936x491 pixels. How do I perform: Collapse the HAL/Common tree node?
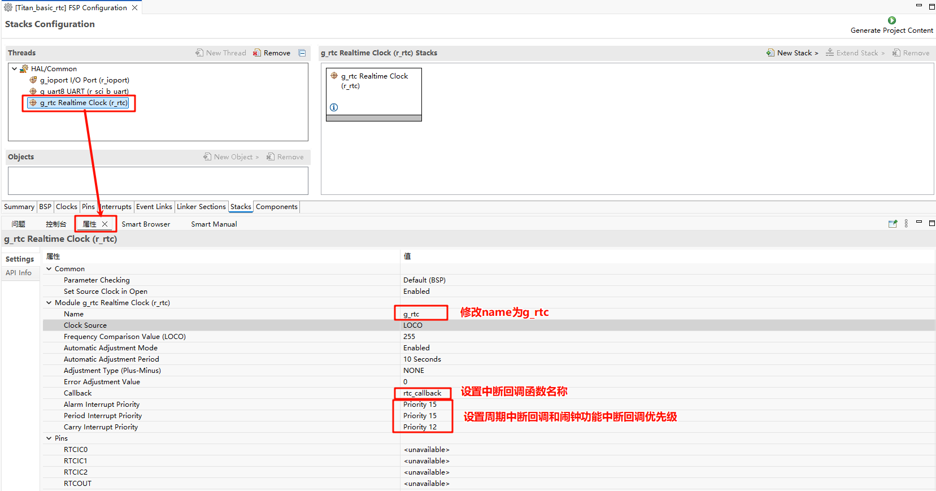pos(14,69)
